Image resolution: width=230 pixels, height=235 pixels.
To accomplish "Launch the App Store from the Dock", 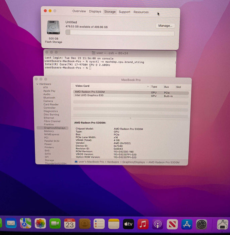I will (187, 224).
